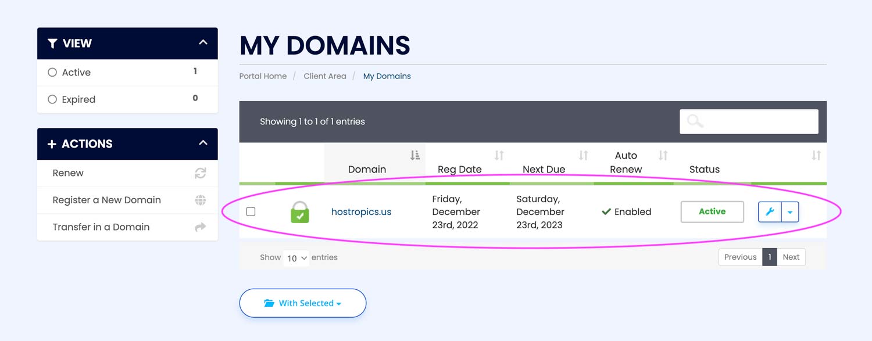
Task: Open the Show entries dropdown
Action: pos(296,258)
